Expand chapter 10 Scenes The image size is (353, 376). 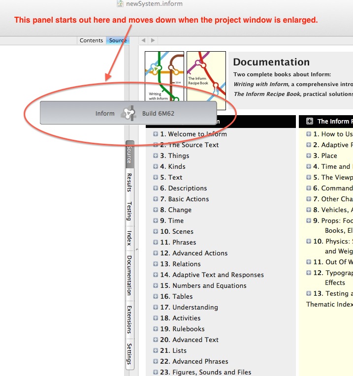(156, 231)
